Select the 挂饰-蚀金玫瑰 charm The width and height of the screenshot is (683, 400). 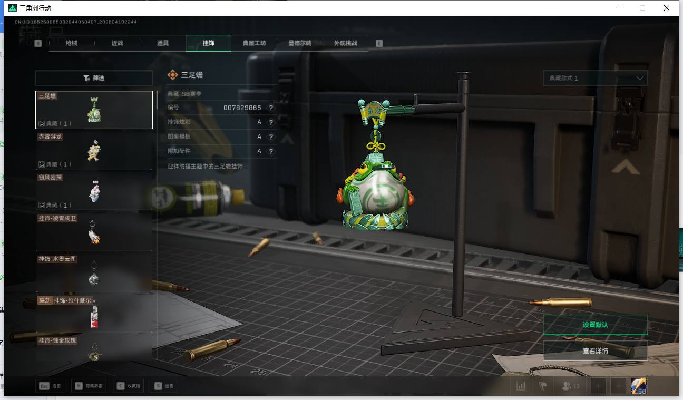click(x=94, y=348)
